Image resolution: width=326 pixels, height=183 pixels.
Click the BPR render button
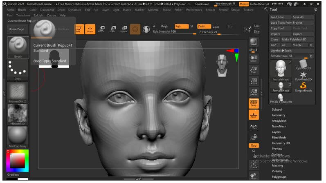(x=254, y=42)
